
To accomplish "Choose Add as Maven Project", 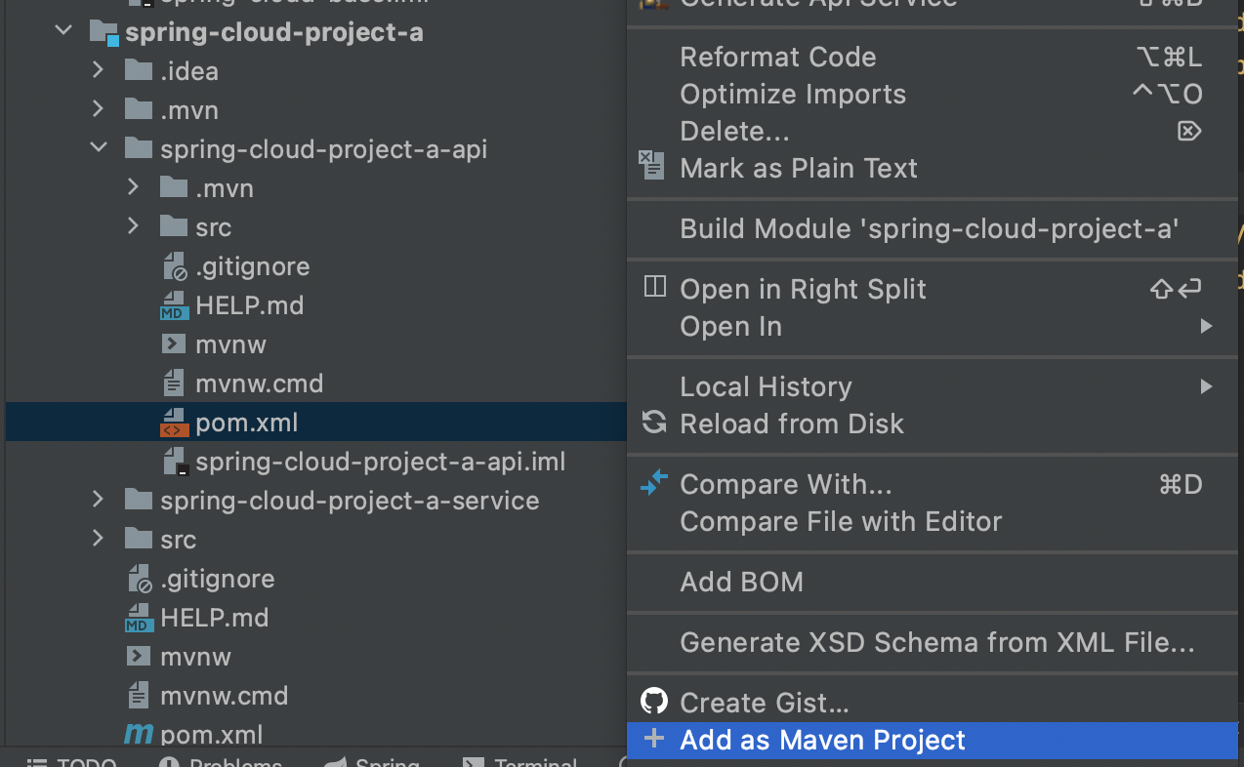I will click(822, 740).
